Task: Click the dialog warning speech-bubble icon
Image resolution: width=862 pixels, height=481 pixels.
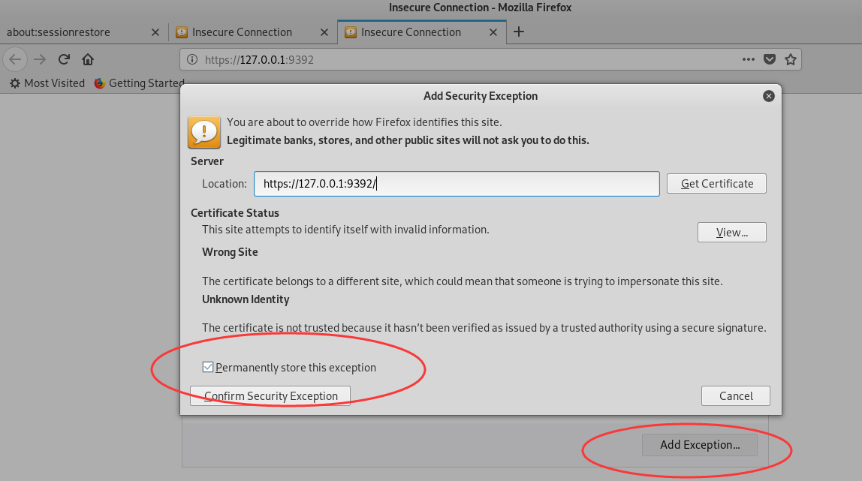Action: (x=204, y=132)
